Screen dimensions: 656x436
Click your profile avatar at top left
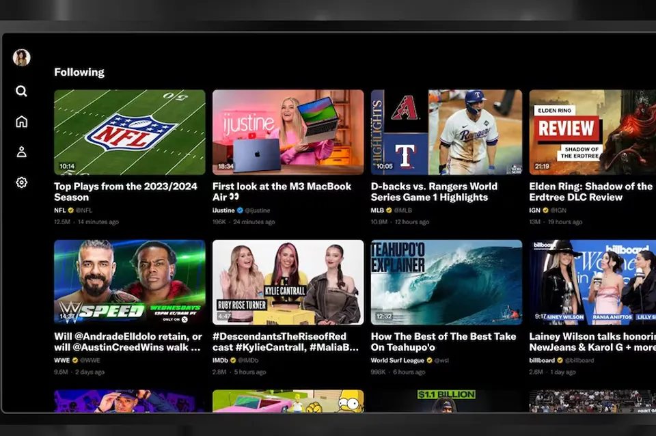pyautogui.click(x=22, y=59)
